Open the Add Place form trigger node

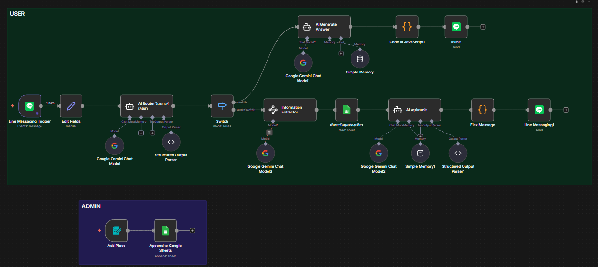click(x=116, y=231)
